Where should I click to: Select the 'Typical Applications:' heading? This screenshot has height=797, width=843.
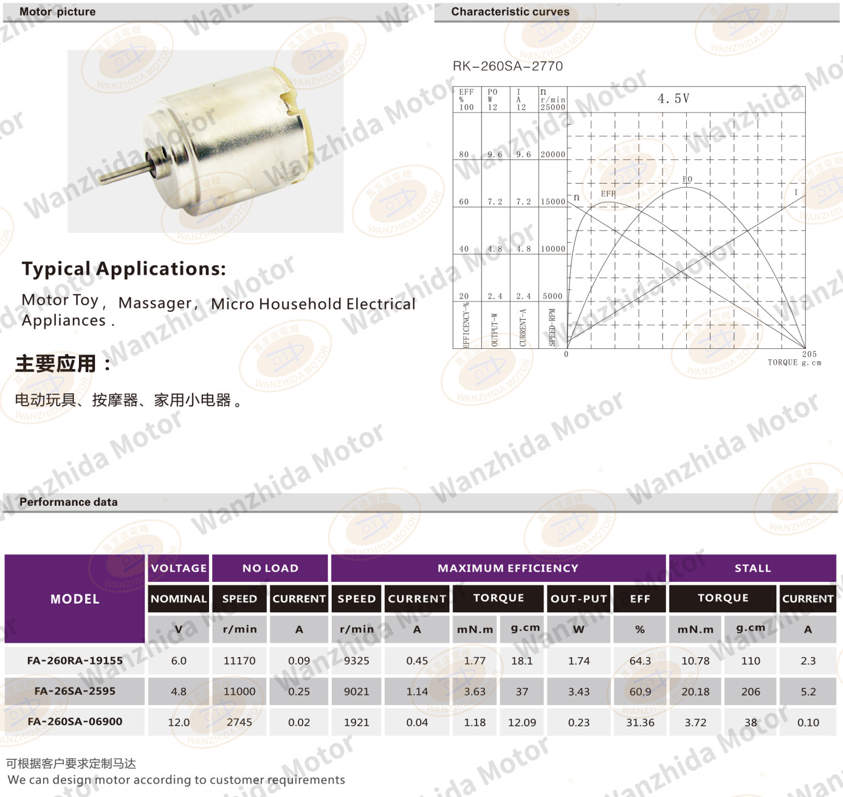click(124, 269)
